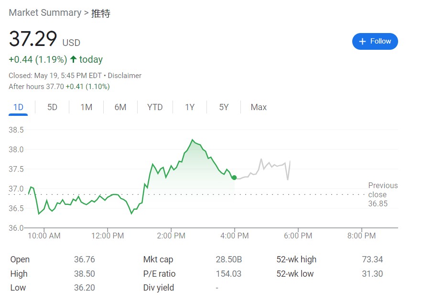Image resolution: width=422 pixels, height=304 pixels.
Task: Select the Max range tab
Action: [x=259, y=107]
